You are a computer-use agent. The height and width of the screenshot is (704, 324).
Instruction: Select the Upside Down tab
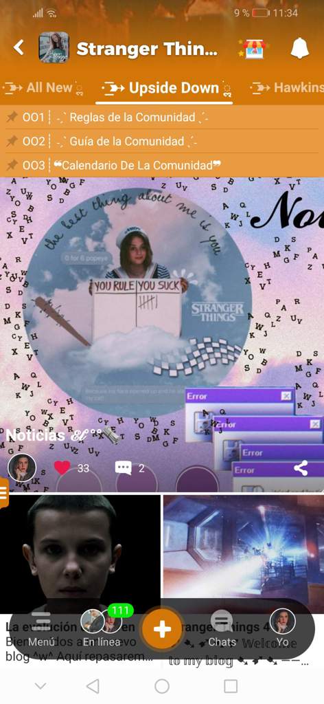(167, 88)
